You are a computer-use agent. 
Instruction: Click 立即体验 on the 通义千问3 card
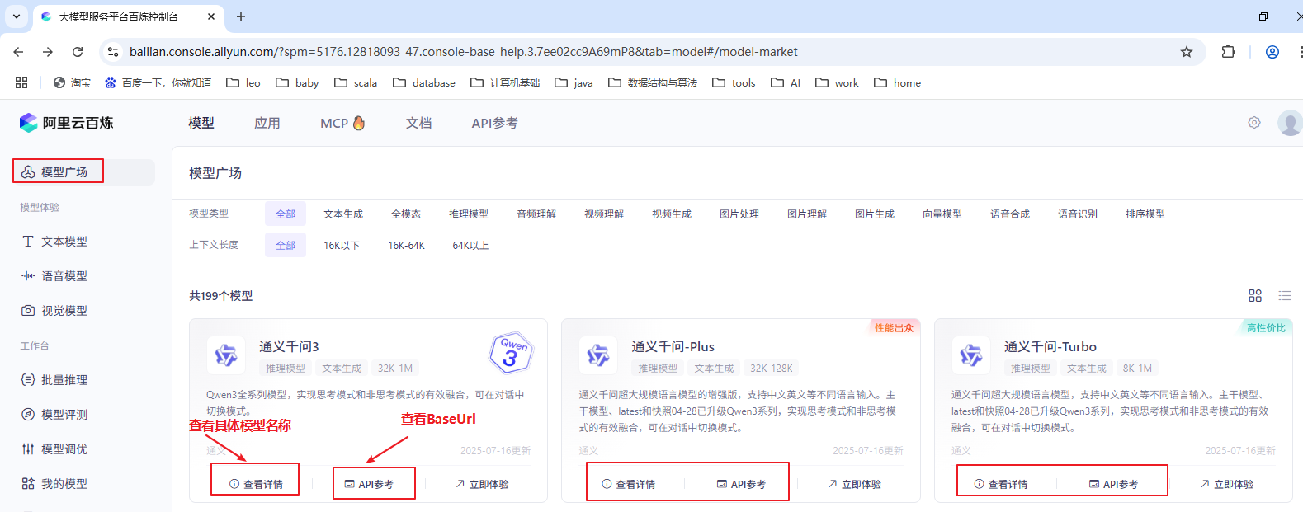point(482,484)
